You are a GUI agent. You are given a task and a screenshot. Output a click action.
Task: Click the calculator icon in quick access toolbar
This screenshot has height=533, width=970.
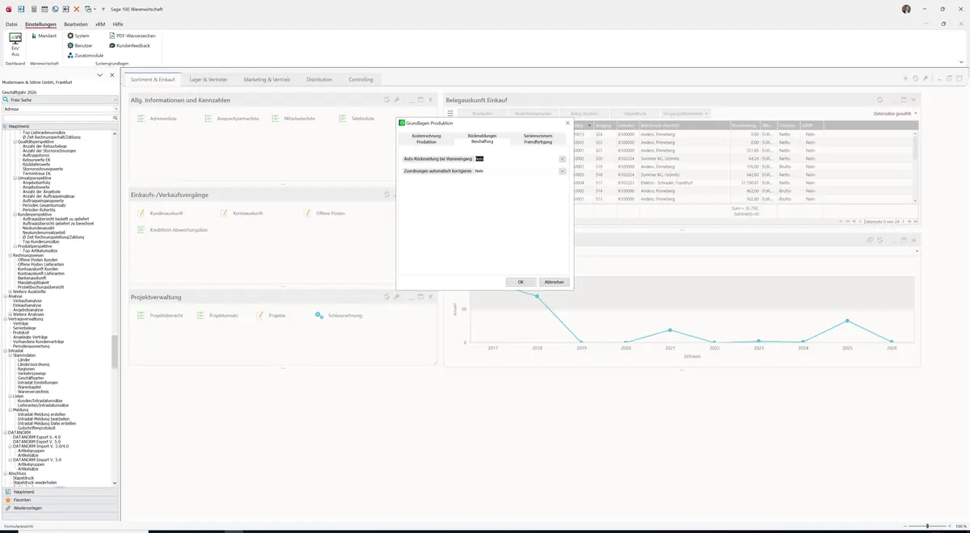point(33,9)
